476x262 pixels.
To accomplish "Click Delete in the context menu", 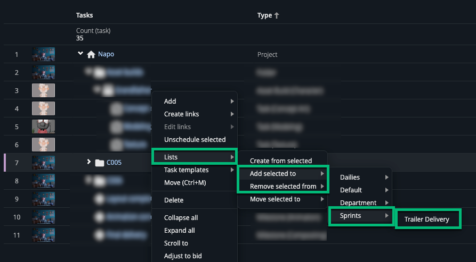I will [174, 200].
